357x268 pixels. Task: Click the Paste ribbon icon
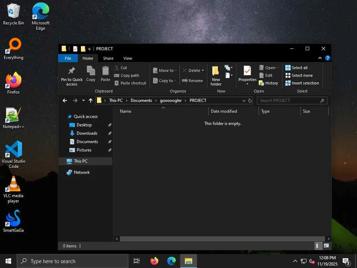click(105, 74)
